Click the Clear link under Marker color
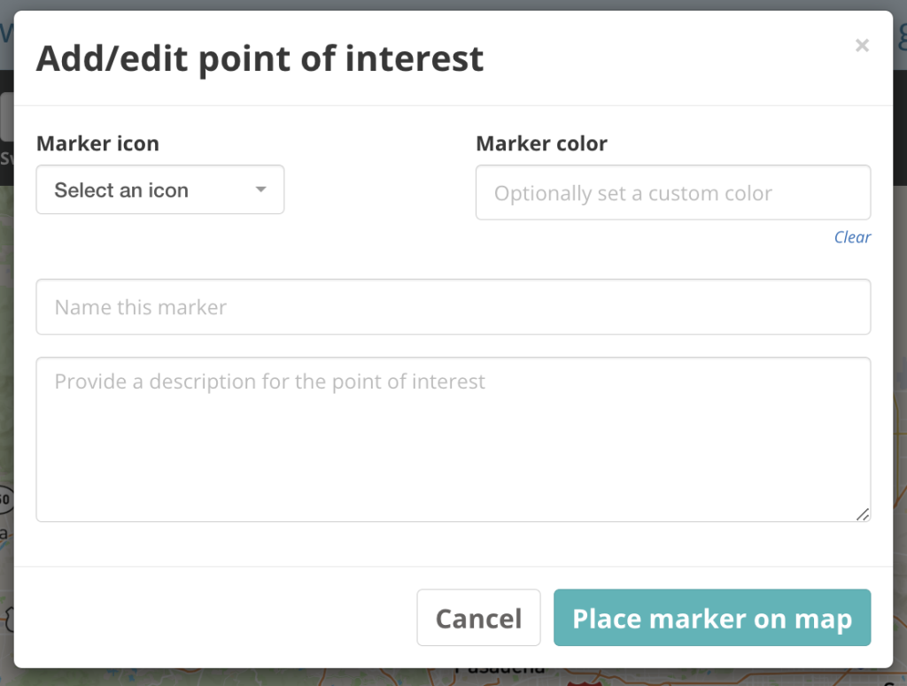 (x=852, y=237)
